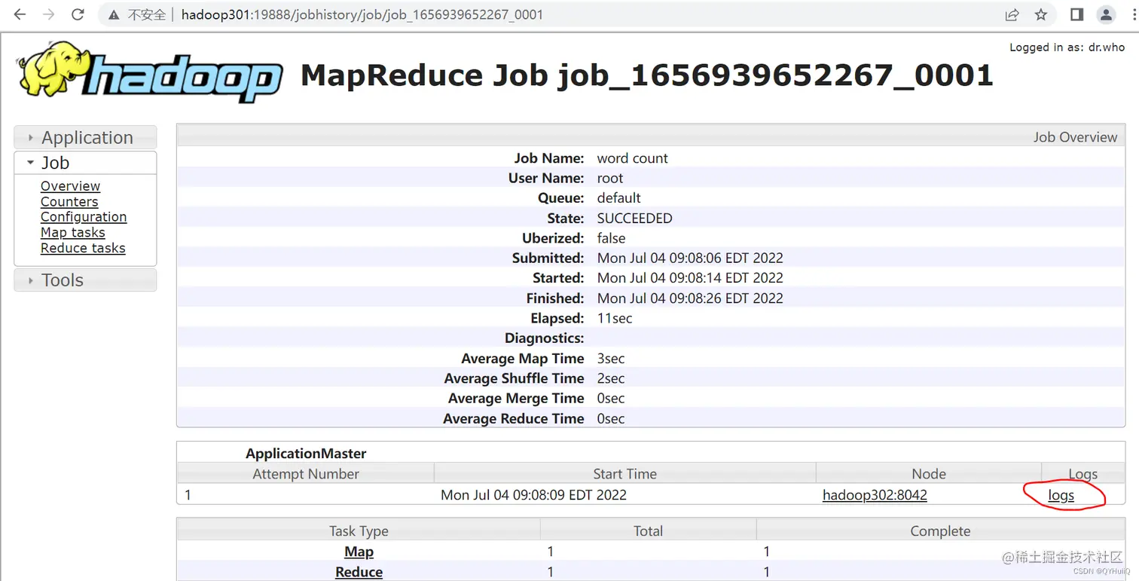
Task: Open the ApplicationMaster logs link
Action: (x=1061, y=495)
